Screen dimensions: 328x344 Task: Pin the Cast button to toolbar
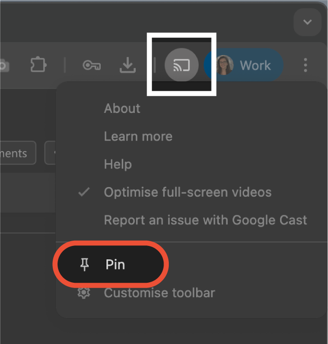click(111, 264)
